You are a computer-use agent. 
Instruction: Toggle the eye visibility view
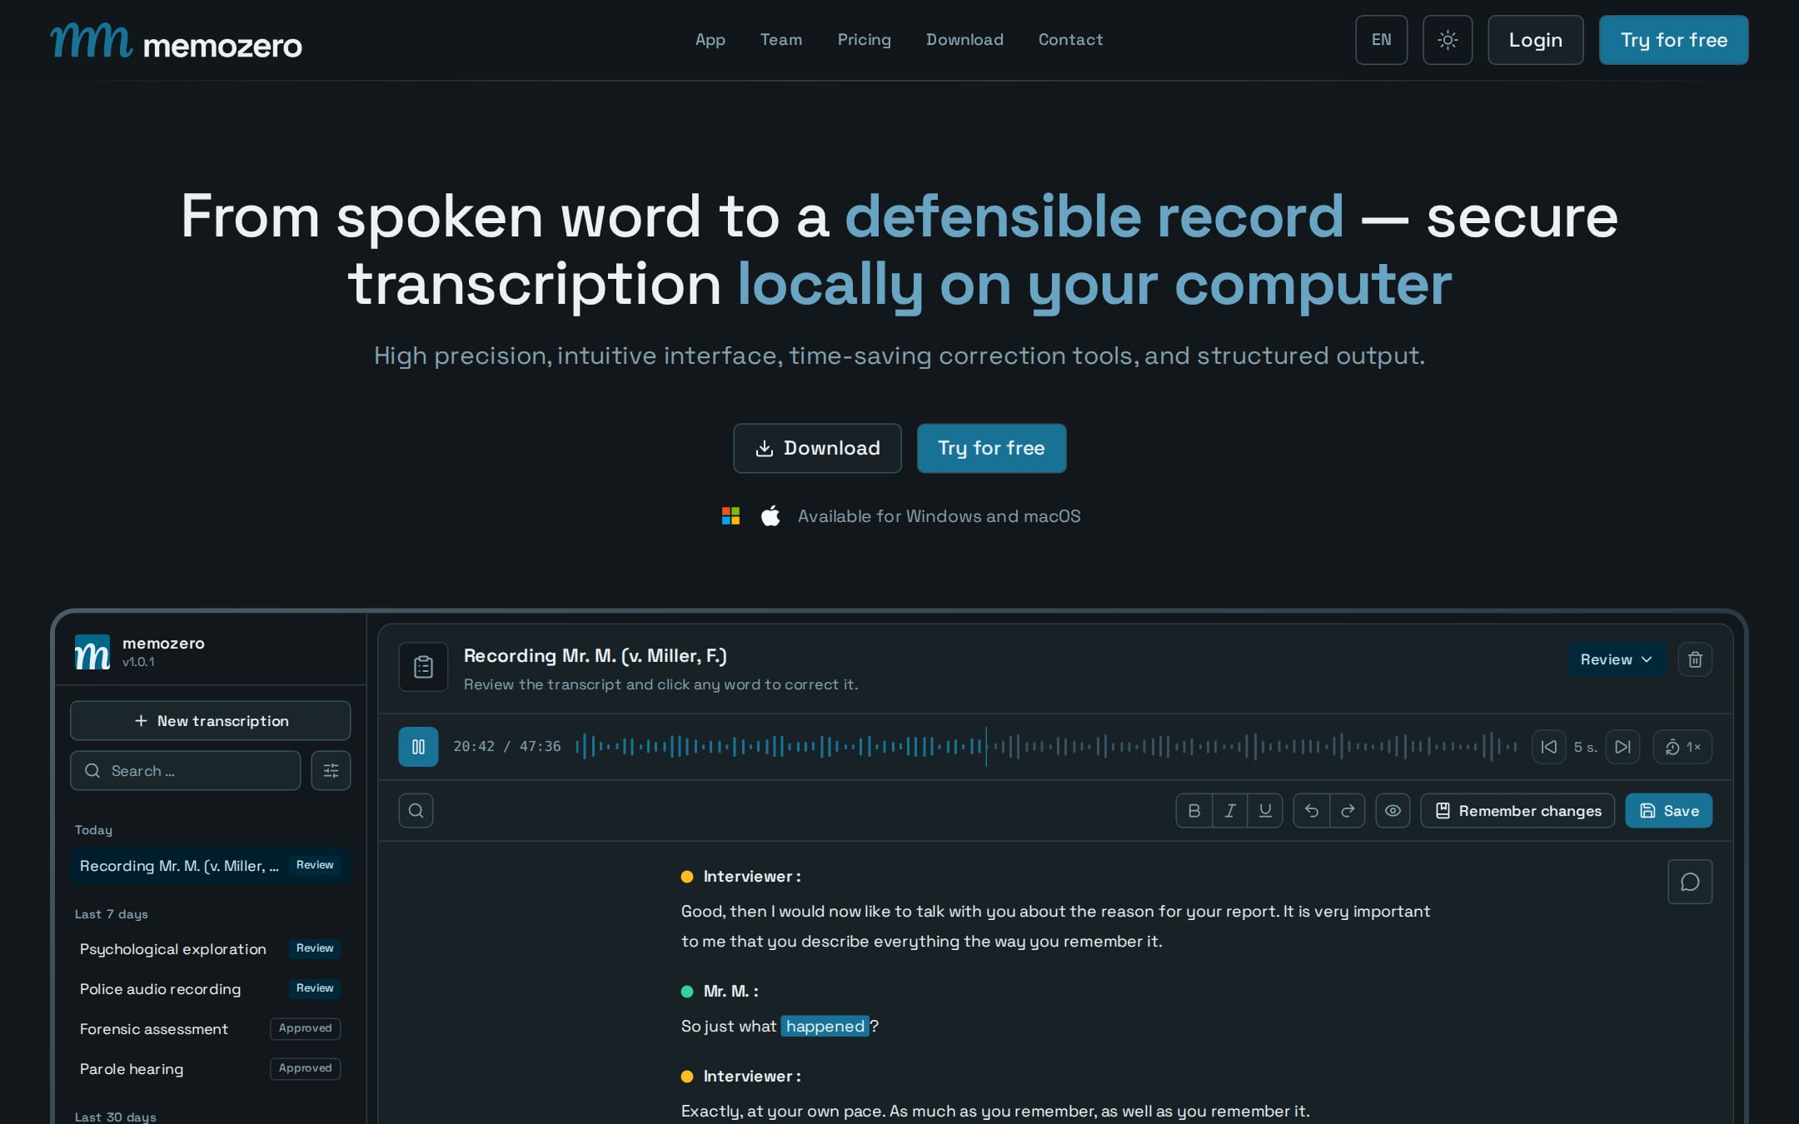point(1393,811)
